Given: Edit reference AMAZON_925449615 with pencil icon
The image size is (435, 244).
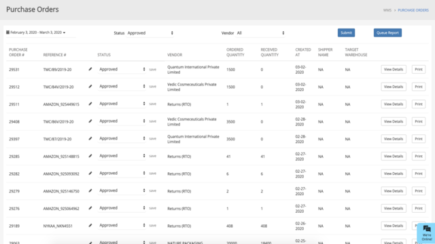Looking at the screenshot, I should (90, 104).
